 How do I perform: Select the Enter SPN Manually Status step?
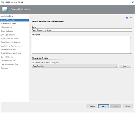tap(11, 53)
